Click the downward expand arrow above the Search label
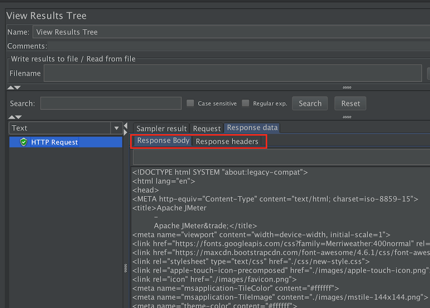This screenshot has width=430, height=308. 17,88
